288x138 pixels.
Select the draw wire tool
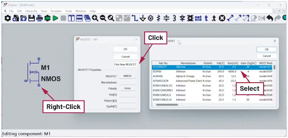(x=135, y=18)
